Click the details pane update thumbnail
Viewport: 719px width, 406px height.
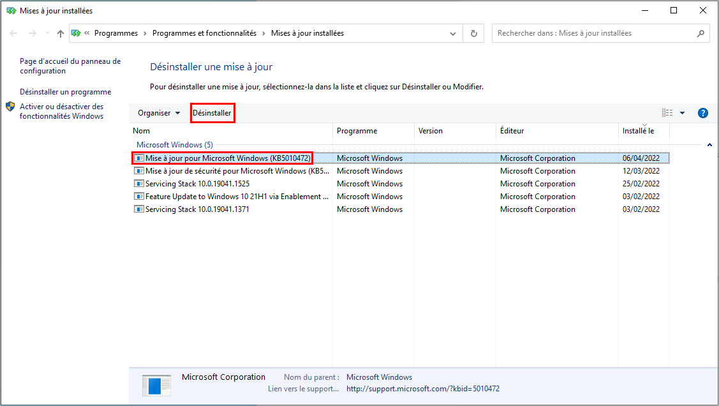(x=156, y=386)
